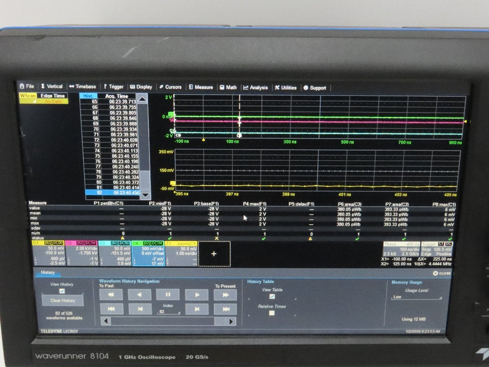This screenshot has height=367, width=489.
Task: Click the fast rewind To Past button
Action: [111, 294]
